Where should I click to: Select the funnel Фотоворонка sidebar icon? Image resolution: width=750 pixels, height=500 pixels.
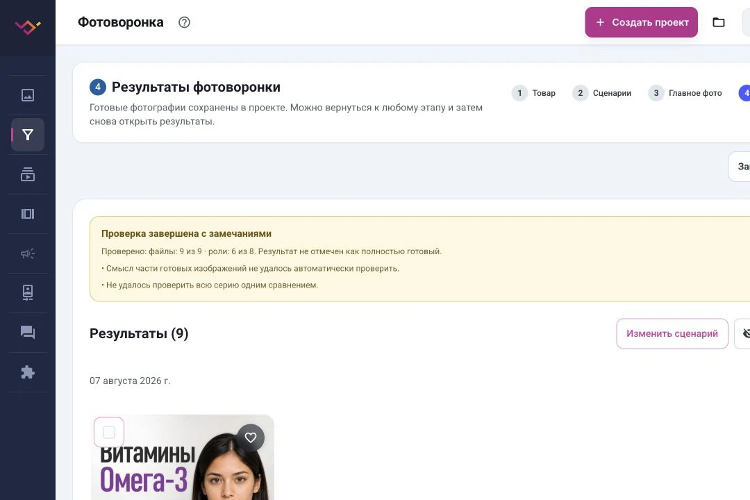[28, 135]
